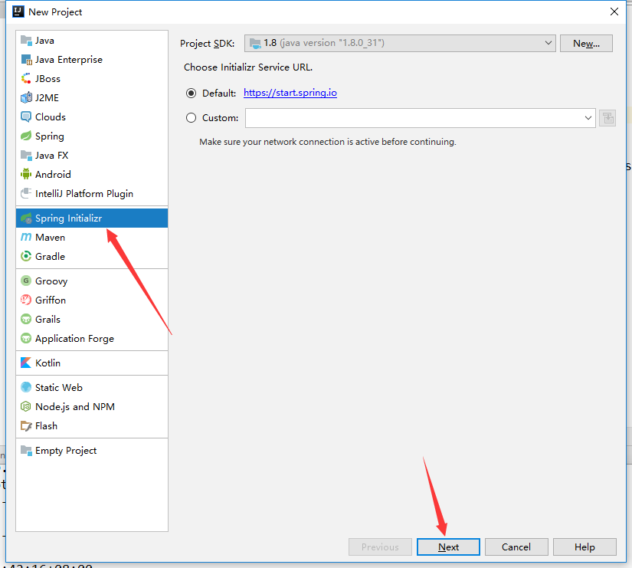The height and width of the screenshot is (568, 632).
Task: Click the IntelliJ IDEA logo in title bar
Action: coord(18,11)
